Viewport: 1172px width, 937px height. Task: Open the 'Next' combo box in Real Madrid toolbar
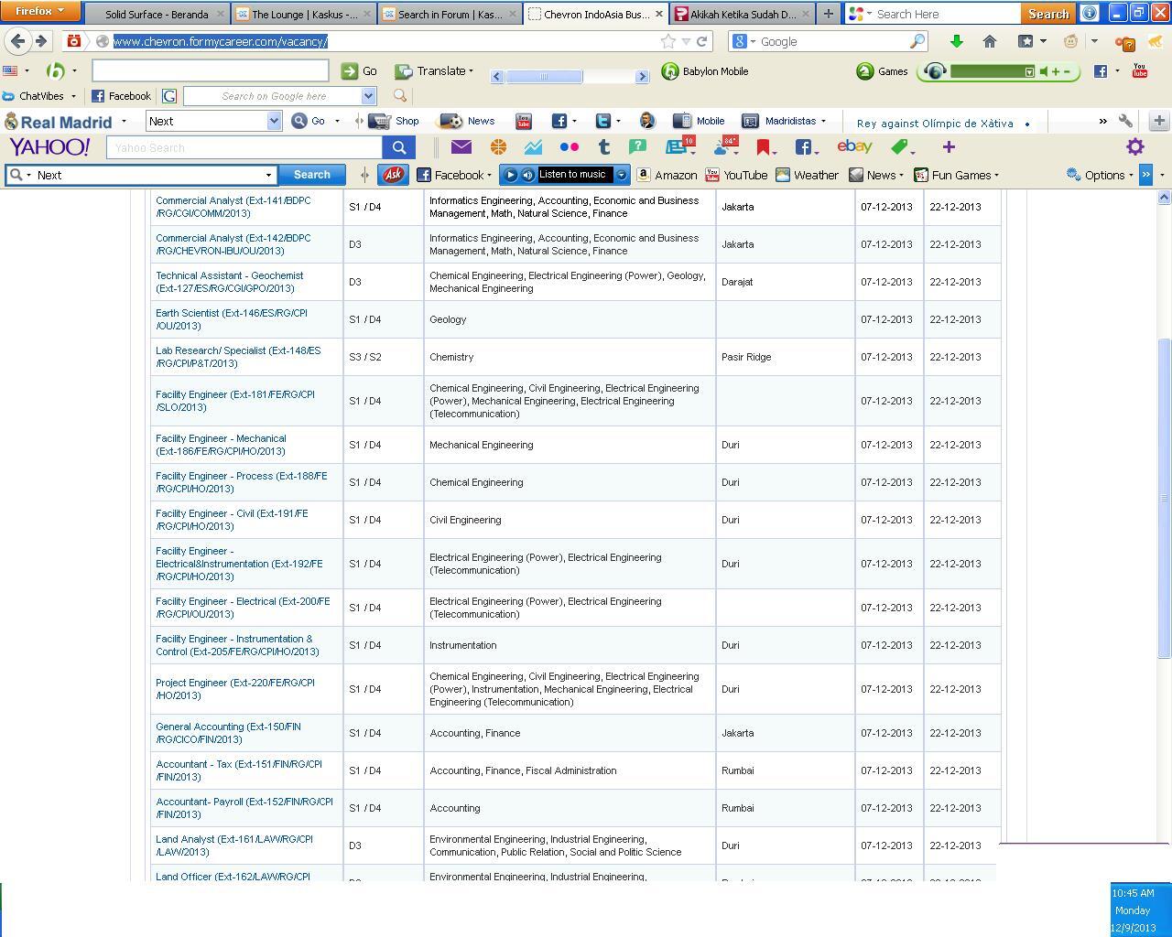(x=213, y=121)
